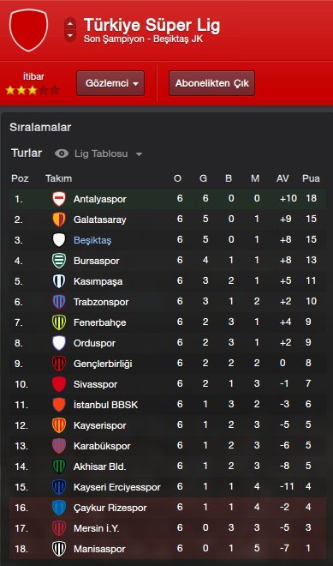
Task: Toggle the eye icon beside Lig Tablosu
Action: click(62, 154)
